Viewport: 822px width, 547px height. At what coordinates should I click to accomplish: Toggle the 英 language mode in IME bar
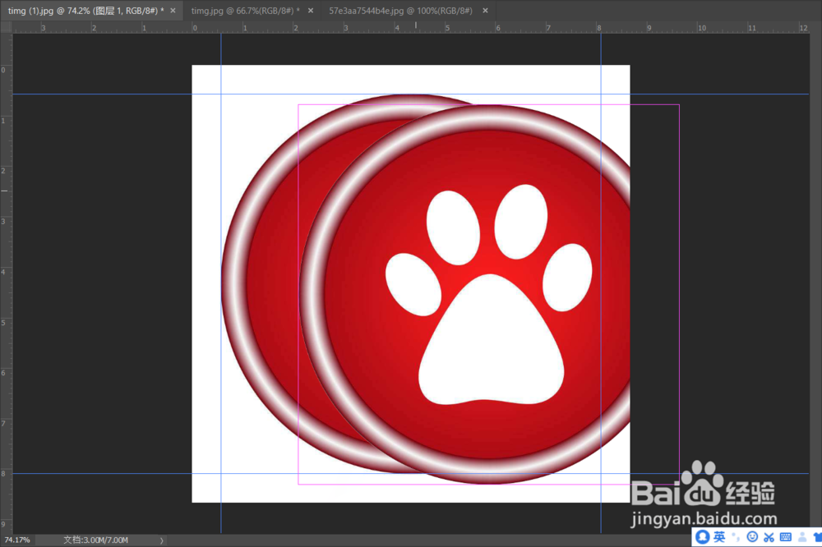719,537
